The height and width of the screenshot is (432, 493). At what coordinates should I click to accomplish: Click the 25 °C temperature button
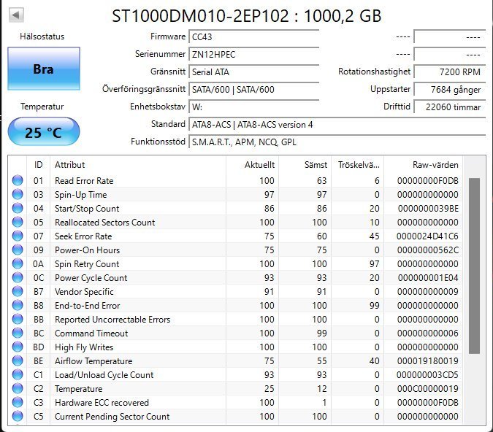coord(43,132)
